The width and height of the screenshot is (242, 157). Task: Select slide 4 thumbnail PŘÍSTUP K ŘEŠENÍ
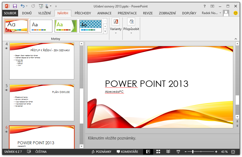tap(42, 61)
